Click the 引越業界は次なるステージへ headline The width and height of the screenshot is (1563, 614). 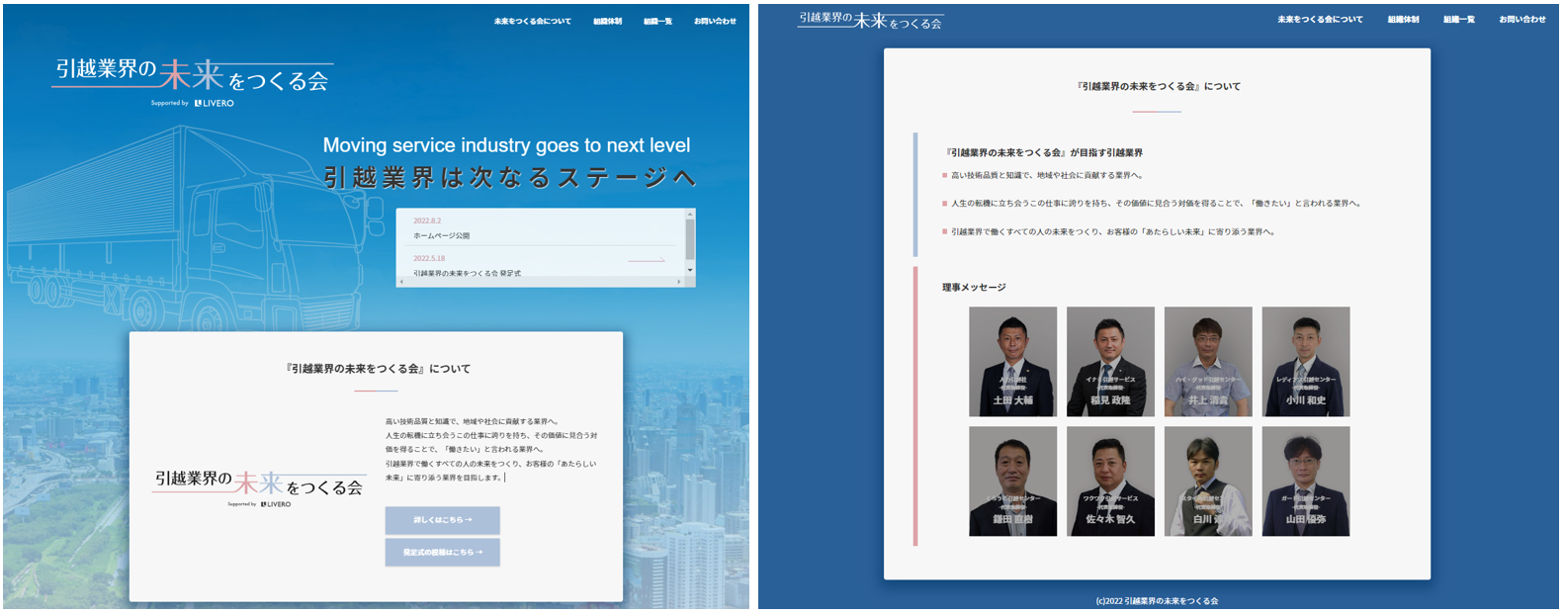(509, 178)
